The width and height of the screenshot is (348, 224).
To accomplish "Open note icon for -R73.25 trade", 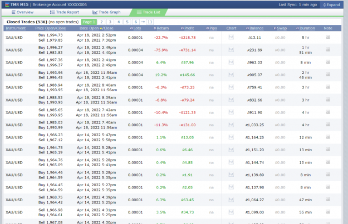I will pos(328,87).
